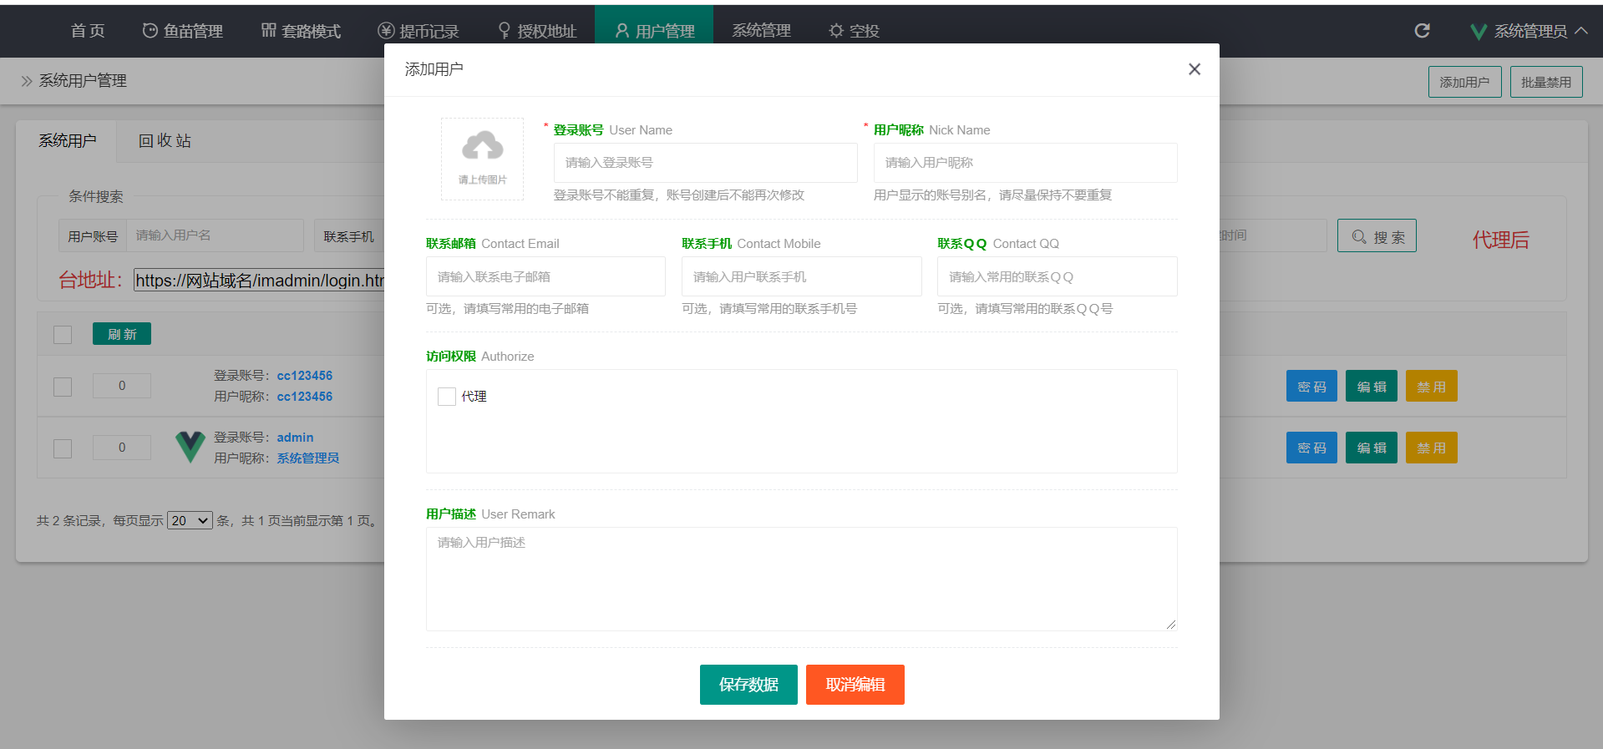Click the resize handle of 用户描述 textarea
1603x749 pixels.
click(x=1171, y=625)
